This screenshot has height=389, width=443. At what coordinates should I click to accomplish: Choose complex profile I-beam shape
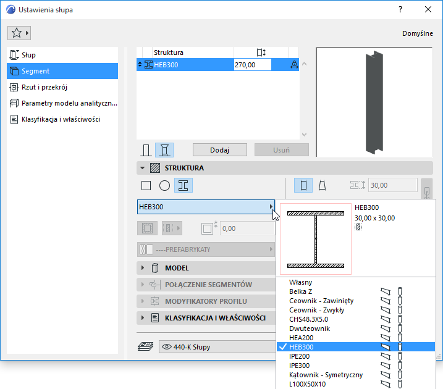pyautogui.click(x=184, y=185)
